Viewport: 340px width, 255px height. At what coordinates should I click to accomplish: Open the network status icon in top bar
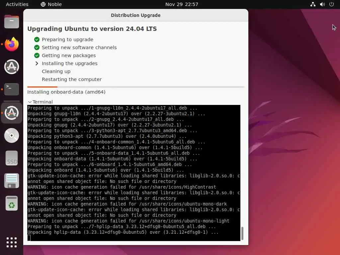tap(313, 4)
